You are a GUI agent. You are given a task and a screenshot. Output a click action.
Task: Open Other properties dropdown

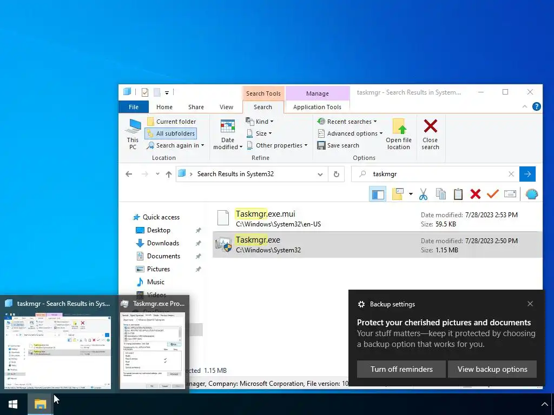[x=276, y=145]
